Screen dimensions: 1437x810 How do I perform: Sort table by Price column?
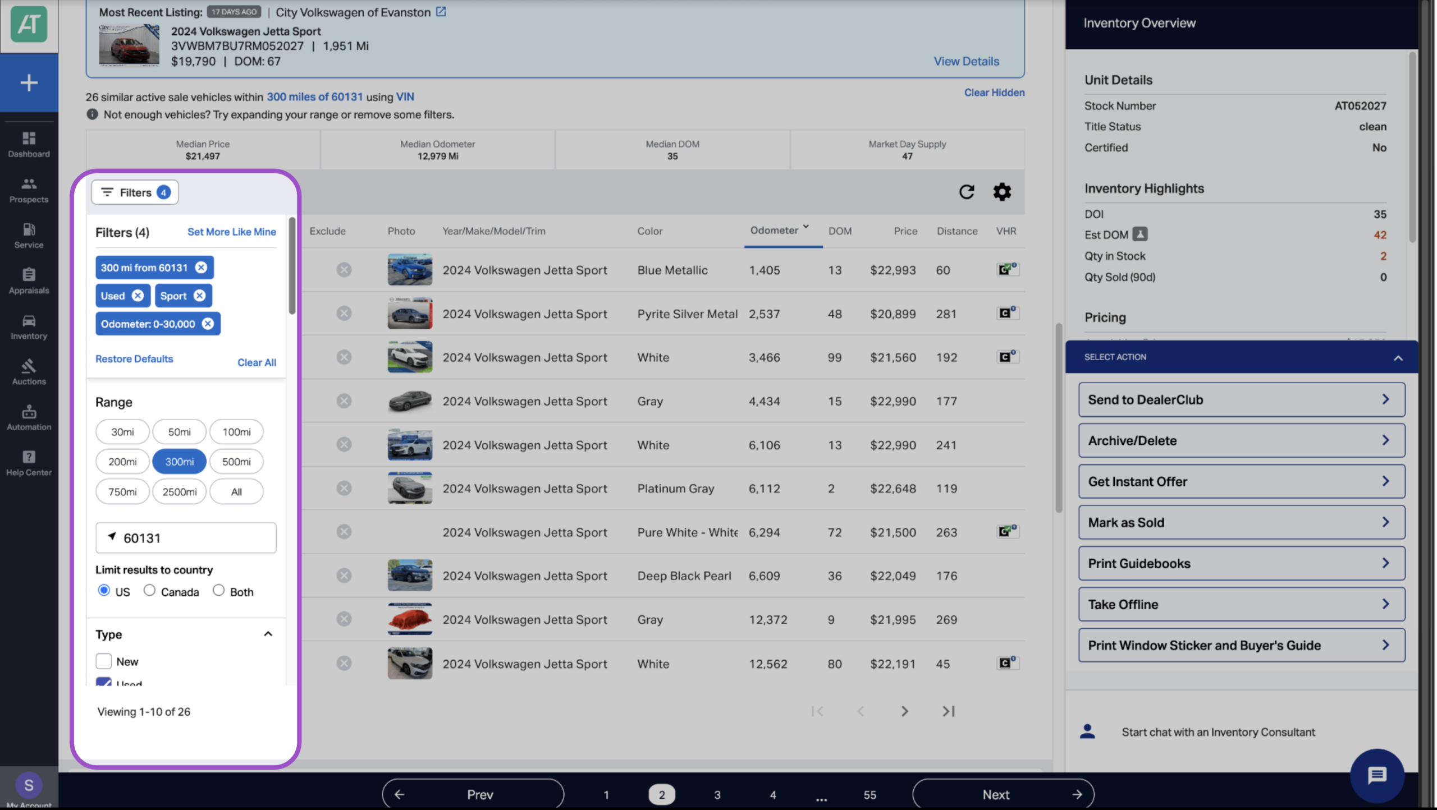point(905,231)
